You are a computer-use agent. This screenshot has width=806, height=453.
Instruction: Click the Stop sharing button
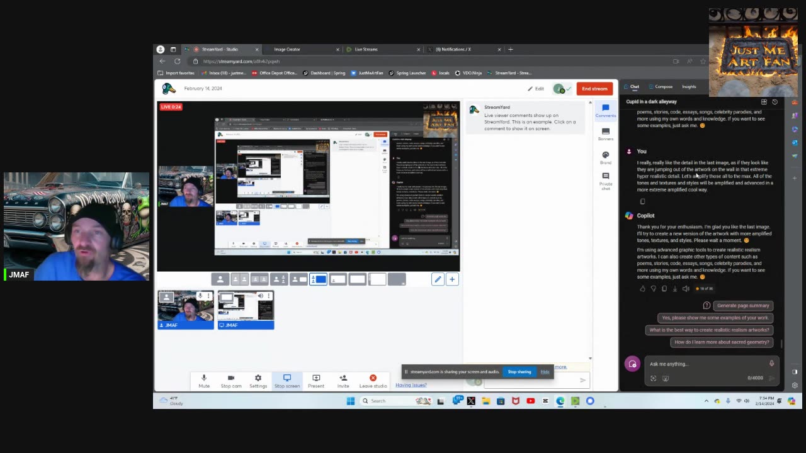[519, 372]
